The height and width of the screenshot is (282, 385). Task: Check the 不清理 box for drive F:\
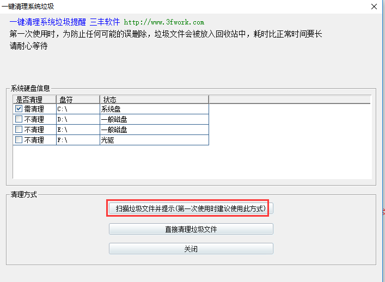(x=19, y=140)
